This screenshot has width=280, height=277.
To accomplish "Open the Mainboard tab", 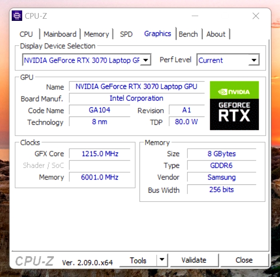I will click(60, 34).
